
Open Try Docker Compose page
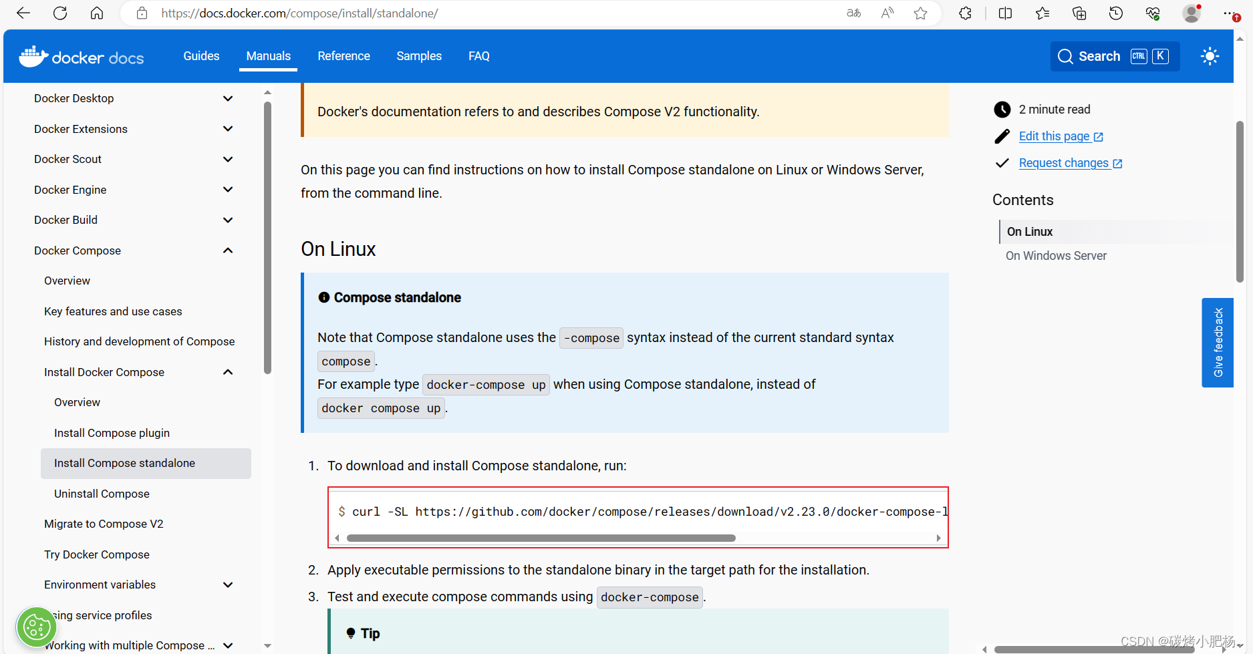coord(97,554)
